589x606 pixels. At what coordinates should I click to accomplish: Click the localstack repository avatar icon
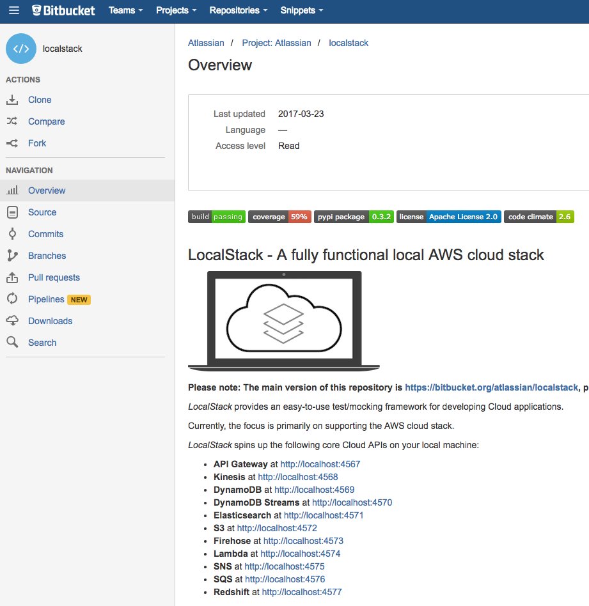coord(21,49)
